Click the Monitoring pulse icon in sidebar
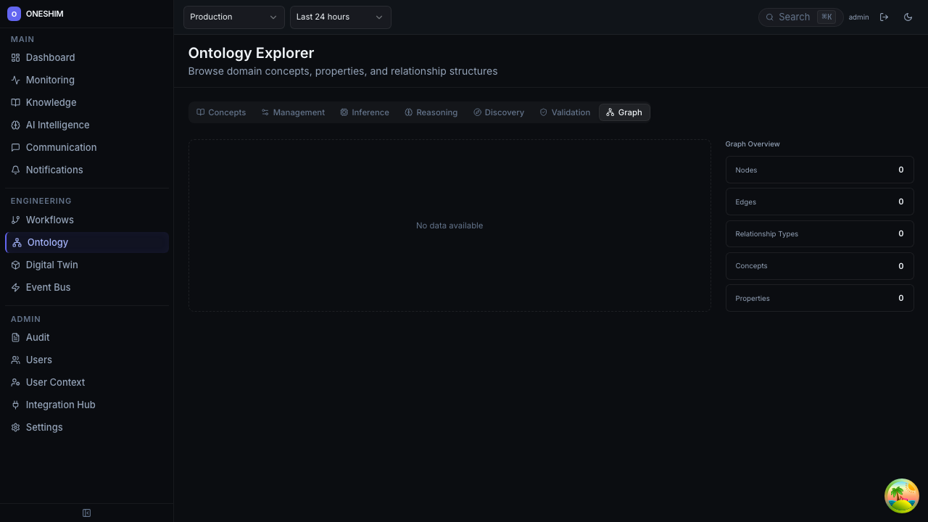Screen dimensions: 928x522 [15, 80]
